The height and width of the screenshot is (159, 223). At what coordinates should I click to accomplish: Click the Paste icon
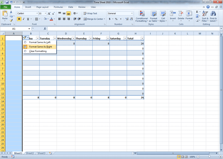tap(5, 14)
